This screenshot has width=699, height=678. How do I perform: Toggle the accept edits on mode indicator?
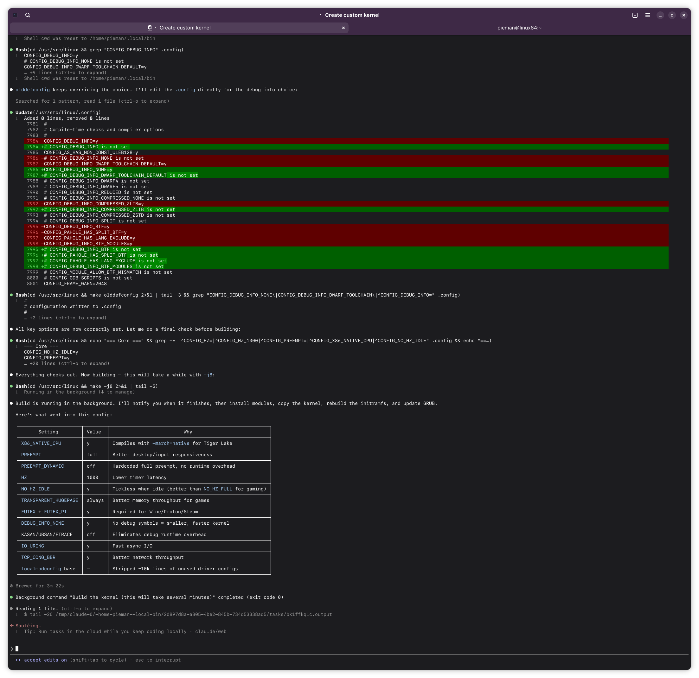coord(45,660)
